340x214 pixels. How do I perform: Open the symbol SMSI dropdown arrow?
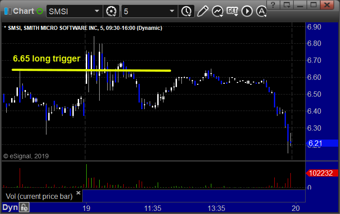(x=97, y=11)
